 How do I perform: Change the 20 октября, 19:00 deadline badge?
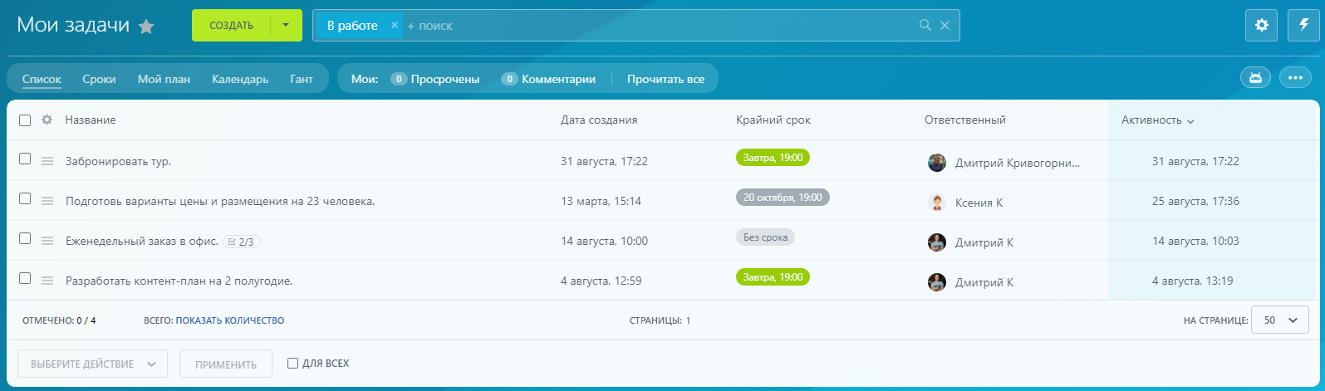click(783, 198)
